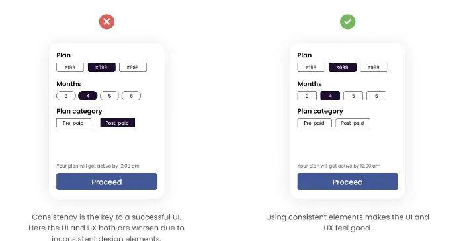Pick the selected 4 months pill in left card
The width and height of the screenshot is (463, 241).
[88, 96]
